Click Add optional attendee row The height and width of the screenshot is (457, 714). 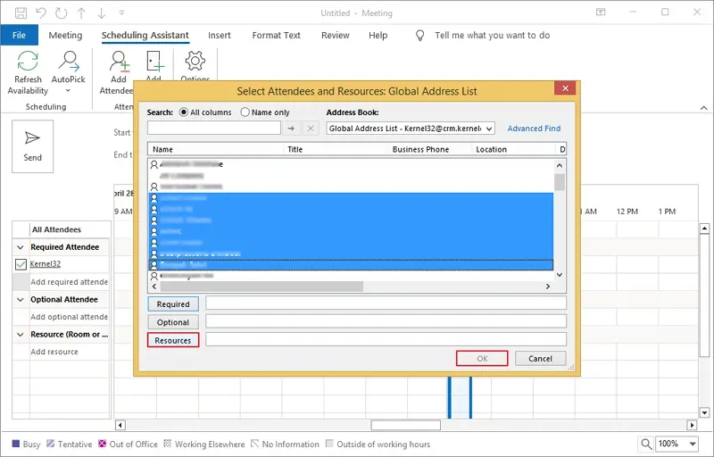tap(70, 317)
